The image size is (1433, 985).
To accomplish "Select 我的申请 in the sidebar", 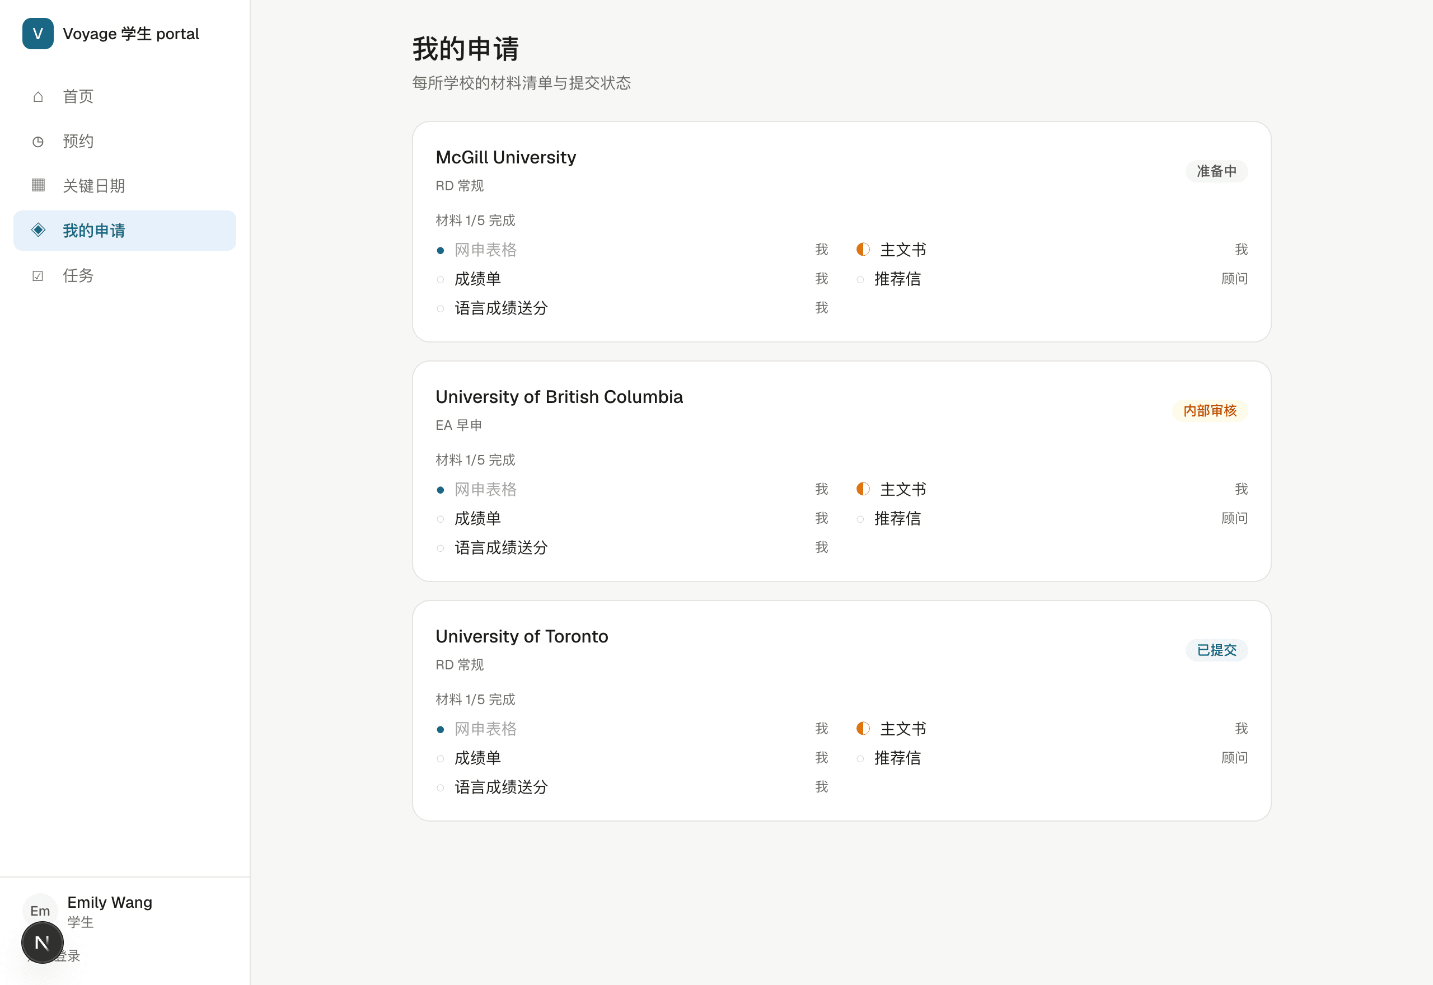I will pyautogui.click(x=125, y=231).
